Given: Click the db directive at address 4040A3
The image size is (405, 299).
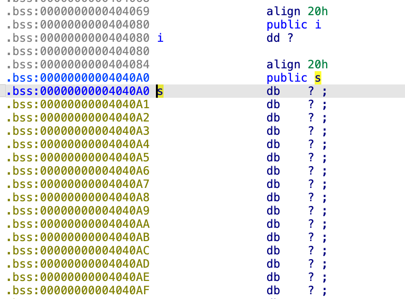Looking at the screenshot, I should point(273,131).
